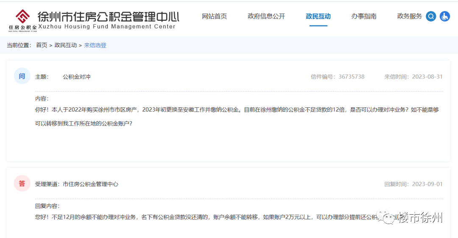Screen dimensions: 458x238
Task: Click the site title 徐州市住房公积金管理中心
Action: click(109, 17)
